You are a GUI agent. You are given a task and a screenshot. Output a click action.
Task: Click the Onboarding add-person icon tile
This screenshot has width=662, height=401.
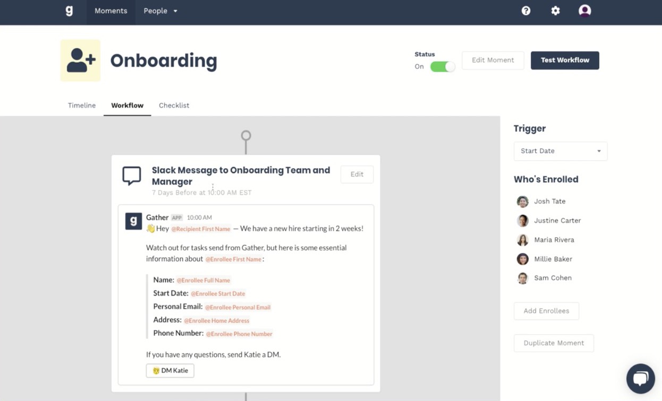(80, 60)
